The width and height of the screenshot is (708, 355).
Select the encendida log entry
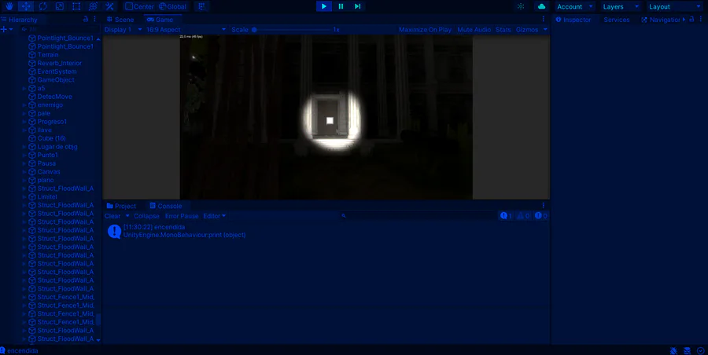[326, 231]
